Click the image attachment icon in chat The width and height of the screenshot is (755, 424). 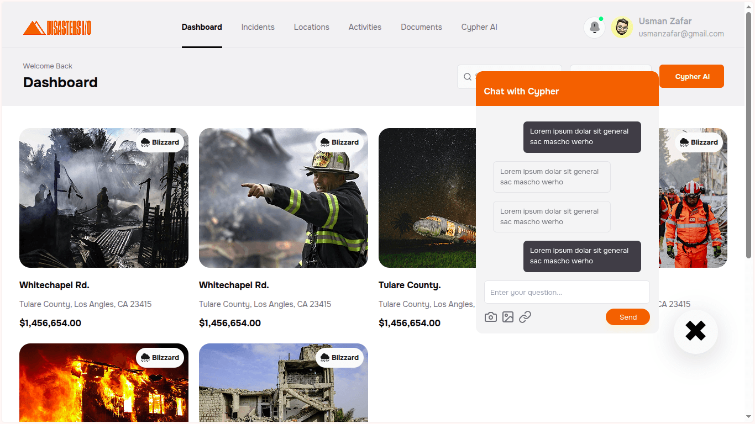pos(508,317)
